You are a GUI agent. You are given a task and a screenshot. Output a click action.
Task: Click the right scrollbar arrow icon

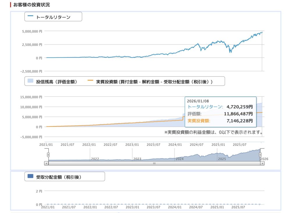[262, 164]
